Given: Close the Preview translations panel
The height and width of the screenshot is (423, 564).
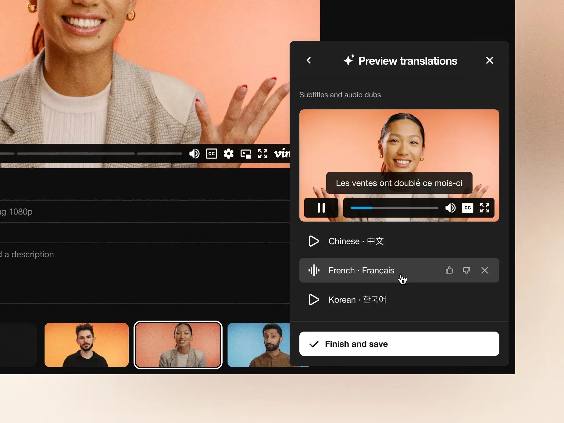Looking at the screenshot, I should (489, 60).
